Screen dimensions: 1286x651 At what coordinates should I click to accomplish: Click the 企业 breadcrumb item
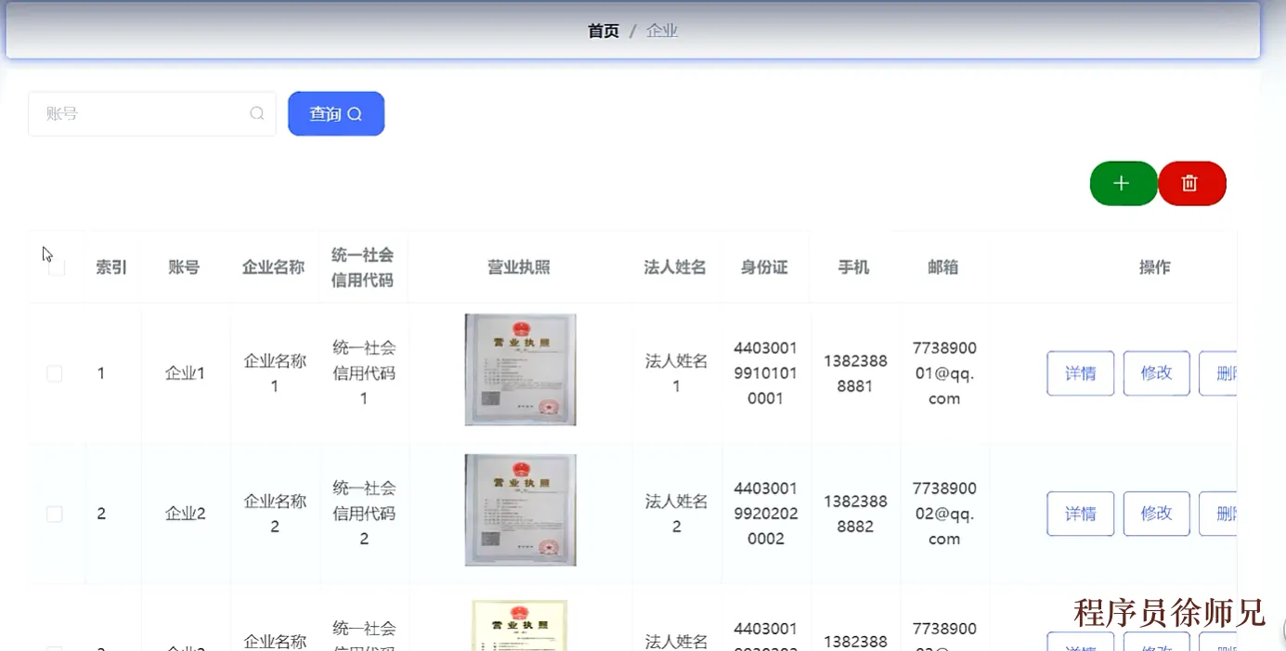[x=662, y=31]
